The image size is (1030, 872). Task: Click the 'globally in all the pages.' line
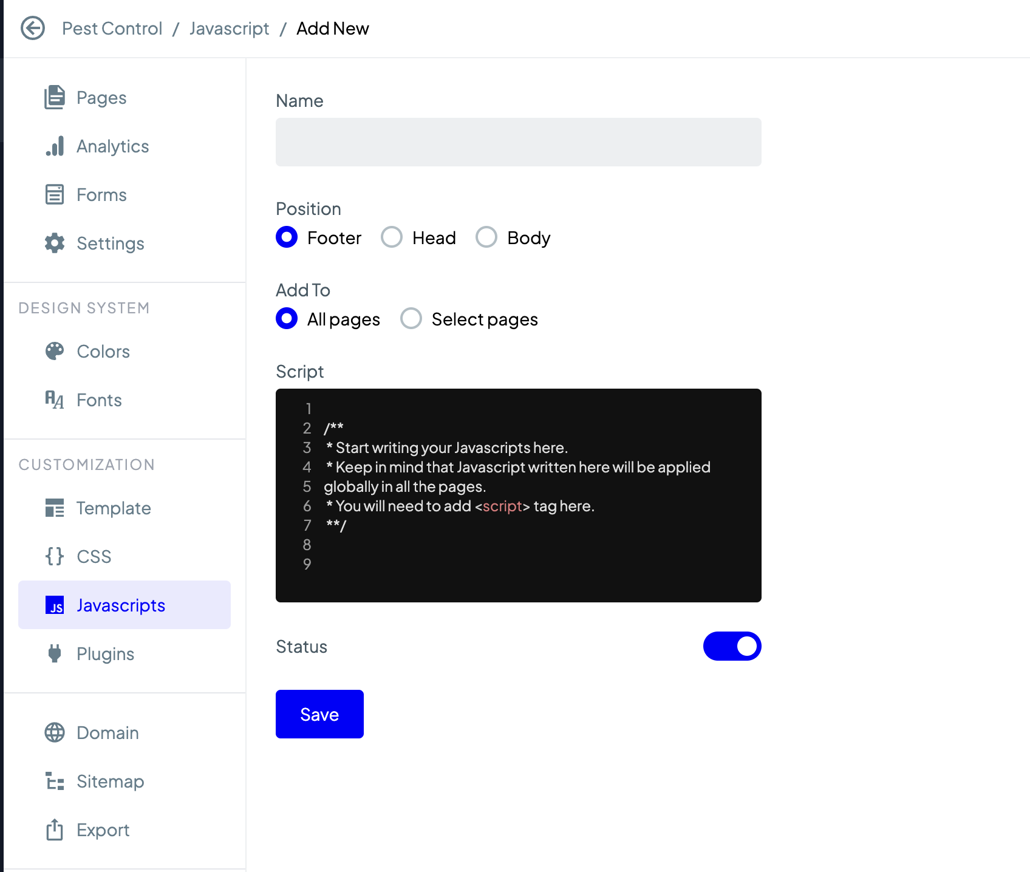405,486
